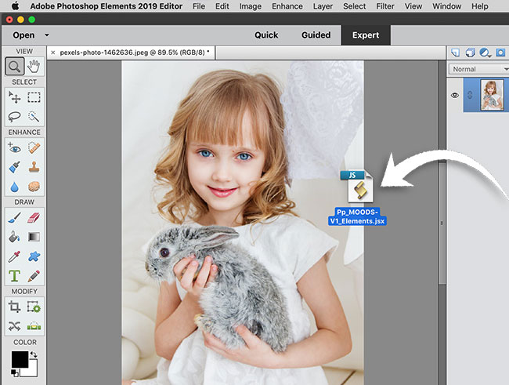Open the Image menu
The width and height of the screenshot is (509, 385).
[x=251, y=6]
